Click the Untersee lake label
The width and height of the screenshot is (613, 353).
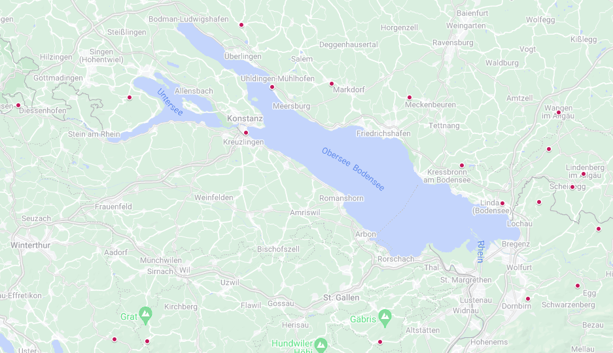tap(170, 102)
